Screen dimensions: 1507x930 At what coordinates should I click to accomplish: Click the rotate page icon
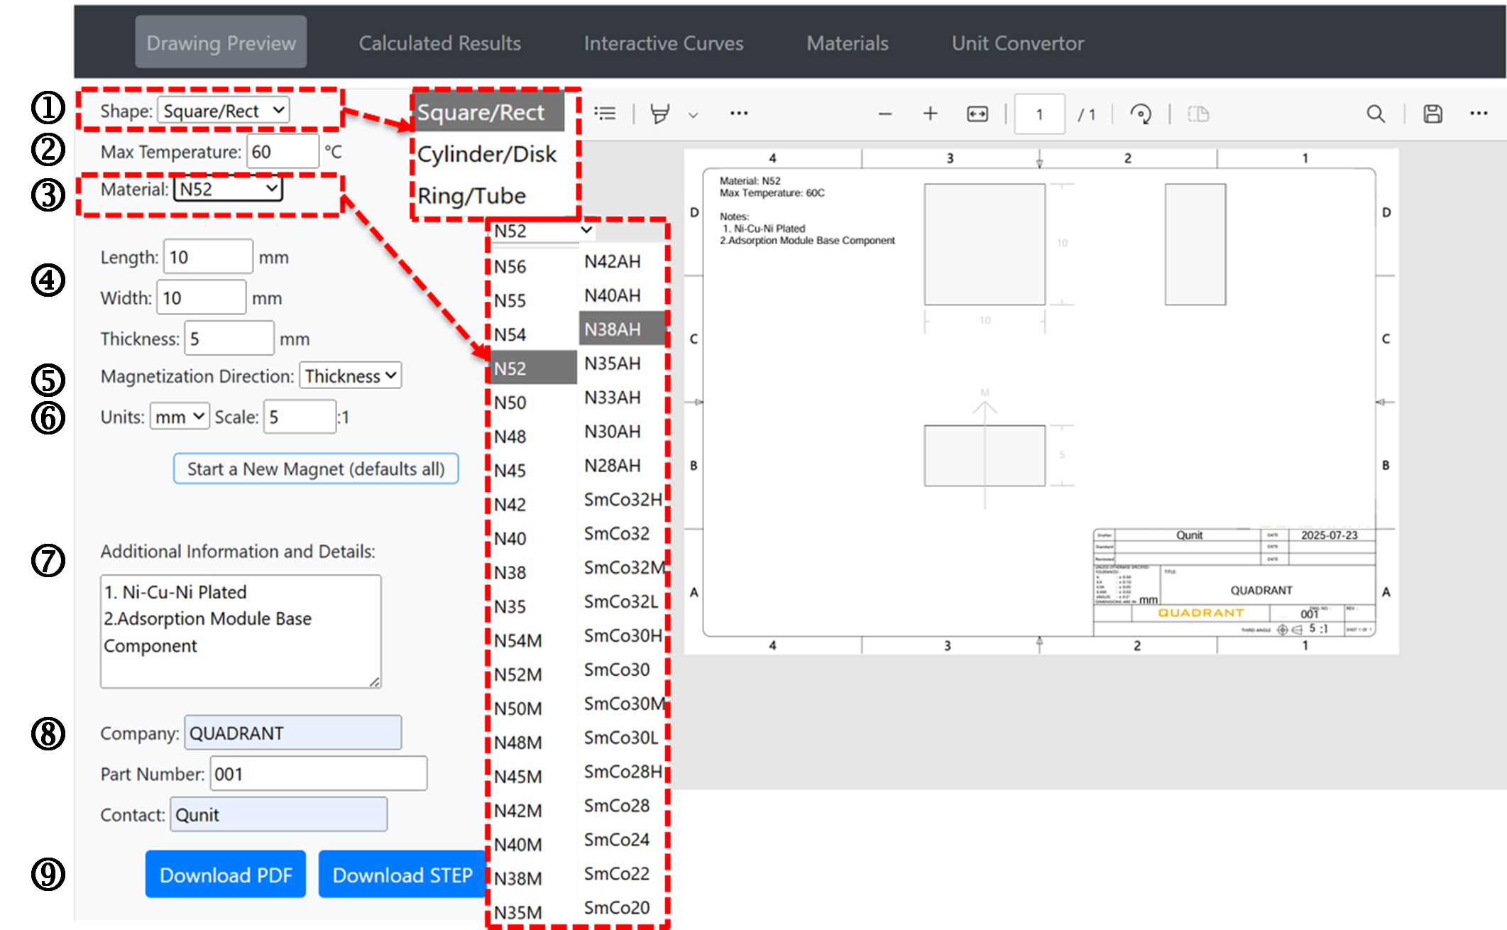pos(1141,114)
